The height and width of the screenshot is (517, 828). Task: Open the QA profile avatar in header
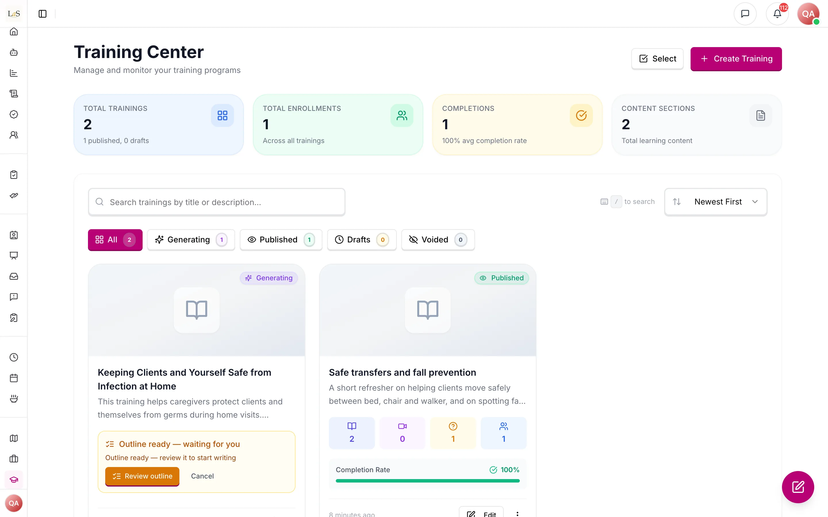(x=808, y=14)
